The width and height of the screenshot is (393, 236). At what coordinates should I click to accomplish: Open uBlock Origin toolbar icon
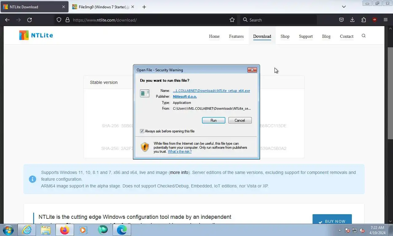pos(374,20)
